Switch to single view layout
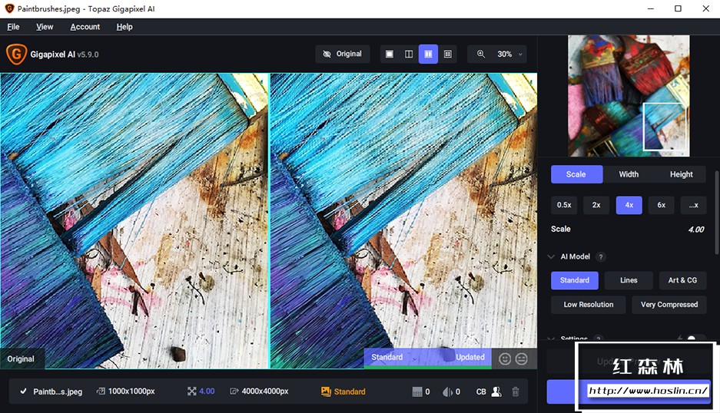Viewport: 720px width, 413px height. click(x=390, y=55)
